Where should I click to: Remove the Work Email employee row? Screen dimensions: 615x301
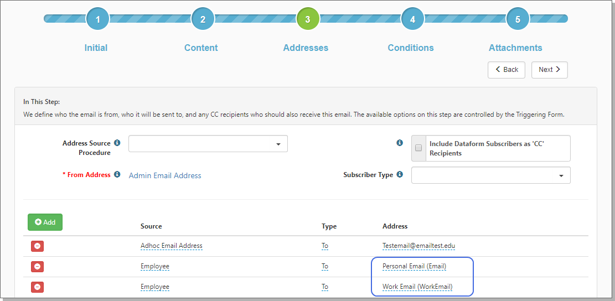point(37,287)
